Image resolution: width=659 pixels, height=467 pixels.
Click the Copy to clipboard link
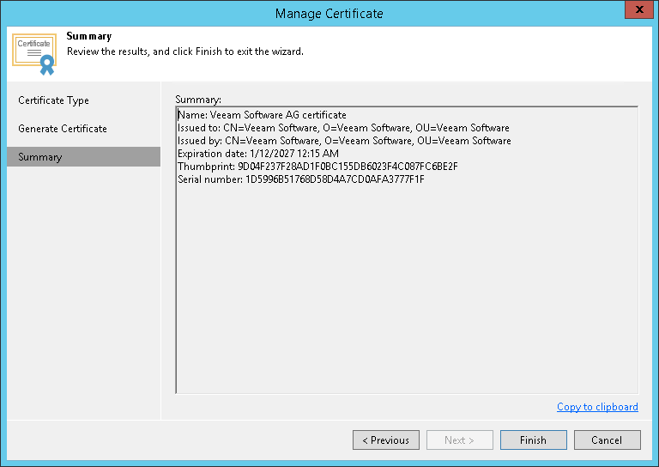(x=597, y=407)
